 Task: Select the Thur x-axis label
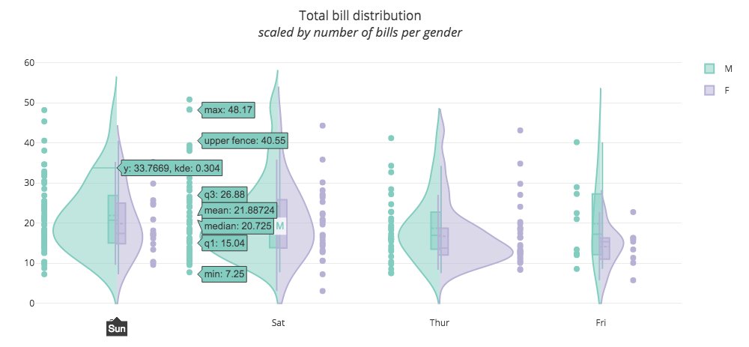click(x=440, y=324)
